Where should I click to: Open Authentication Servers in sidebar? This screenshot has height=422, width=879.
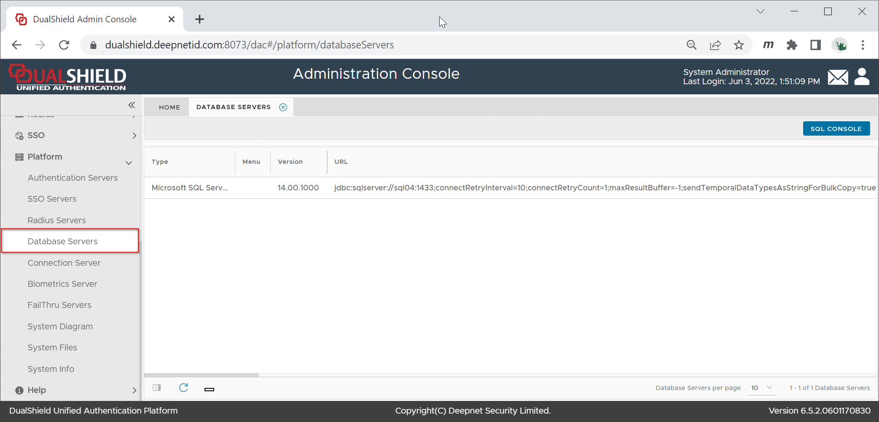[73, 178]
